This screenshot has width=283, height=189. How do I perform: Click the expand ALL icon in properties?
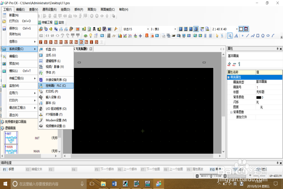229,64
